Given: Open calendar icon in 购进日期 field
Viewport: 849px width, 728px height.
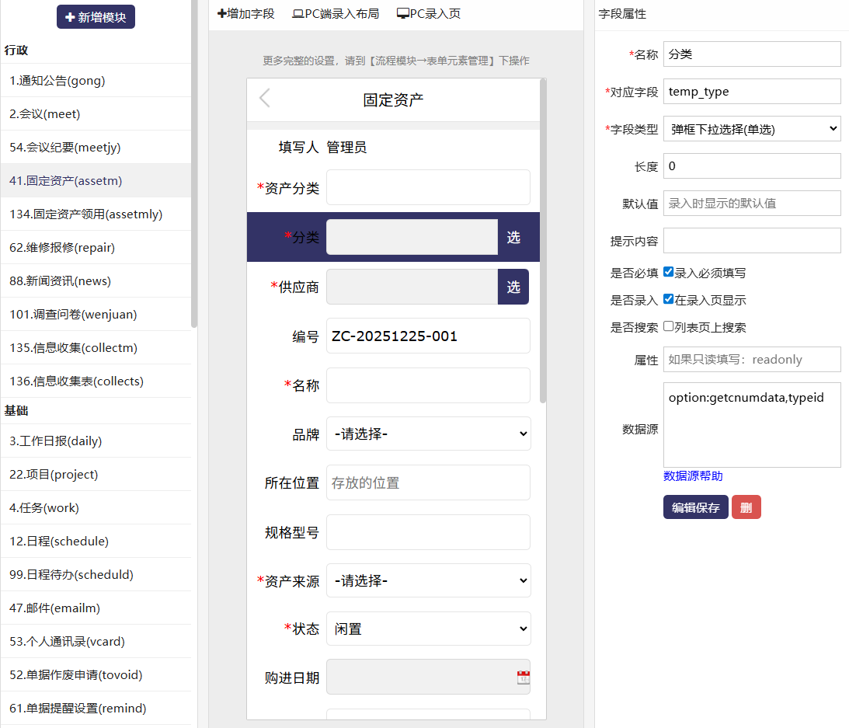Looking at the screenshot, I should coord(524,677).
